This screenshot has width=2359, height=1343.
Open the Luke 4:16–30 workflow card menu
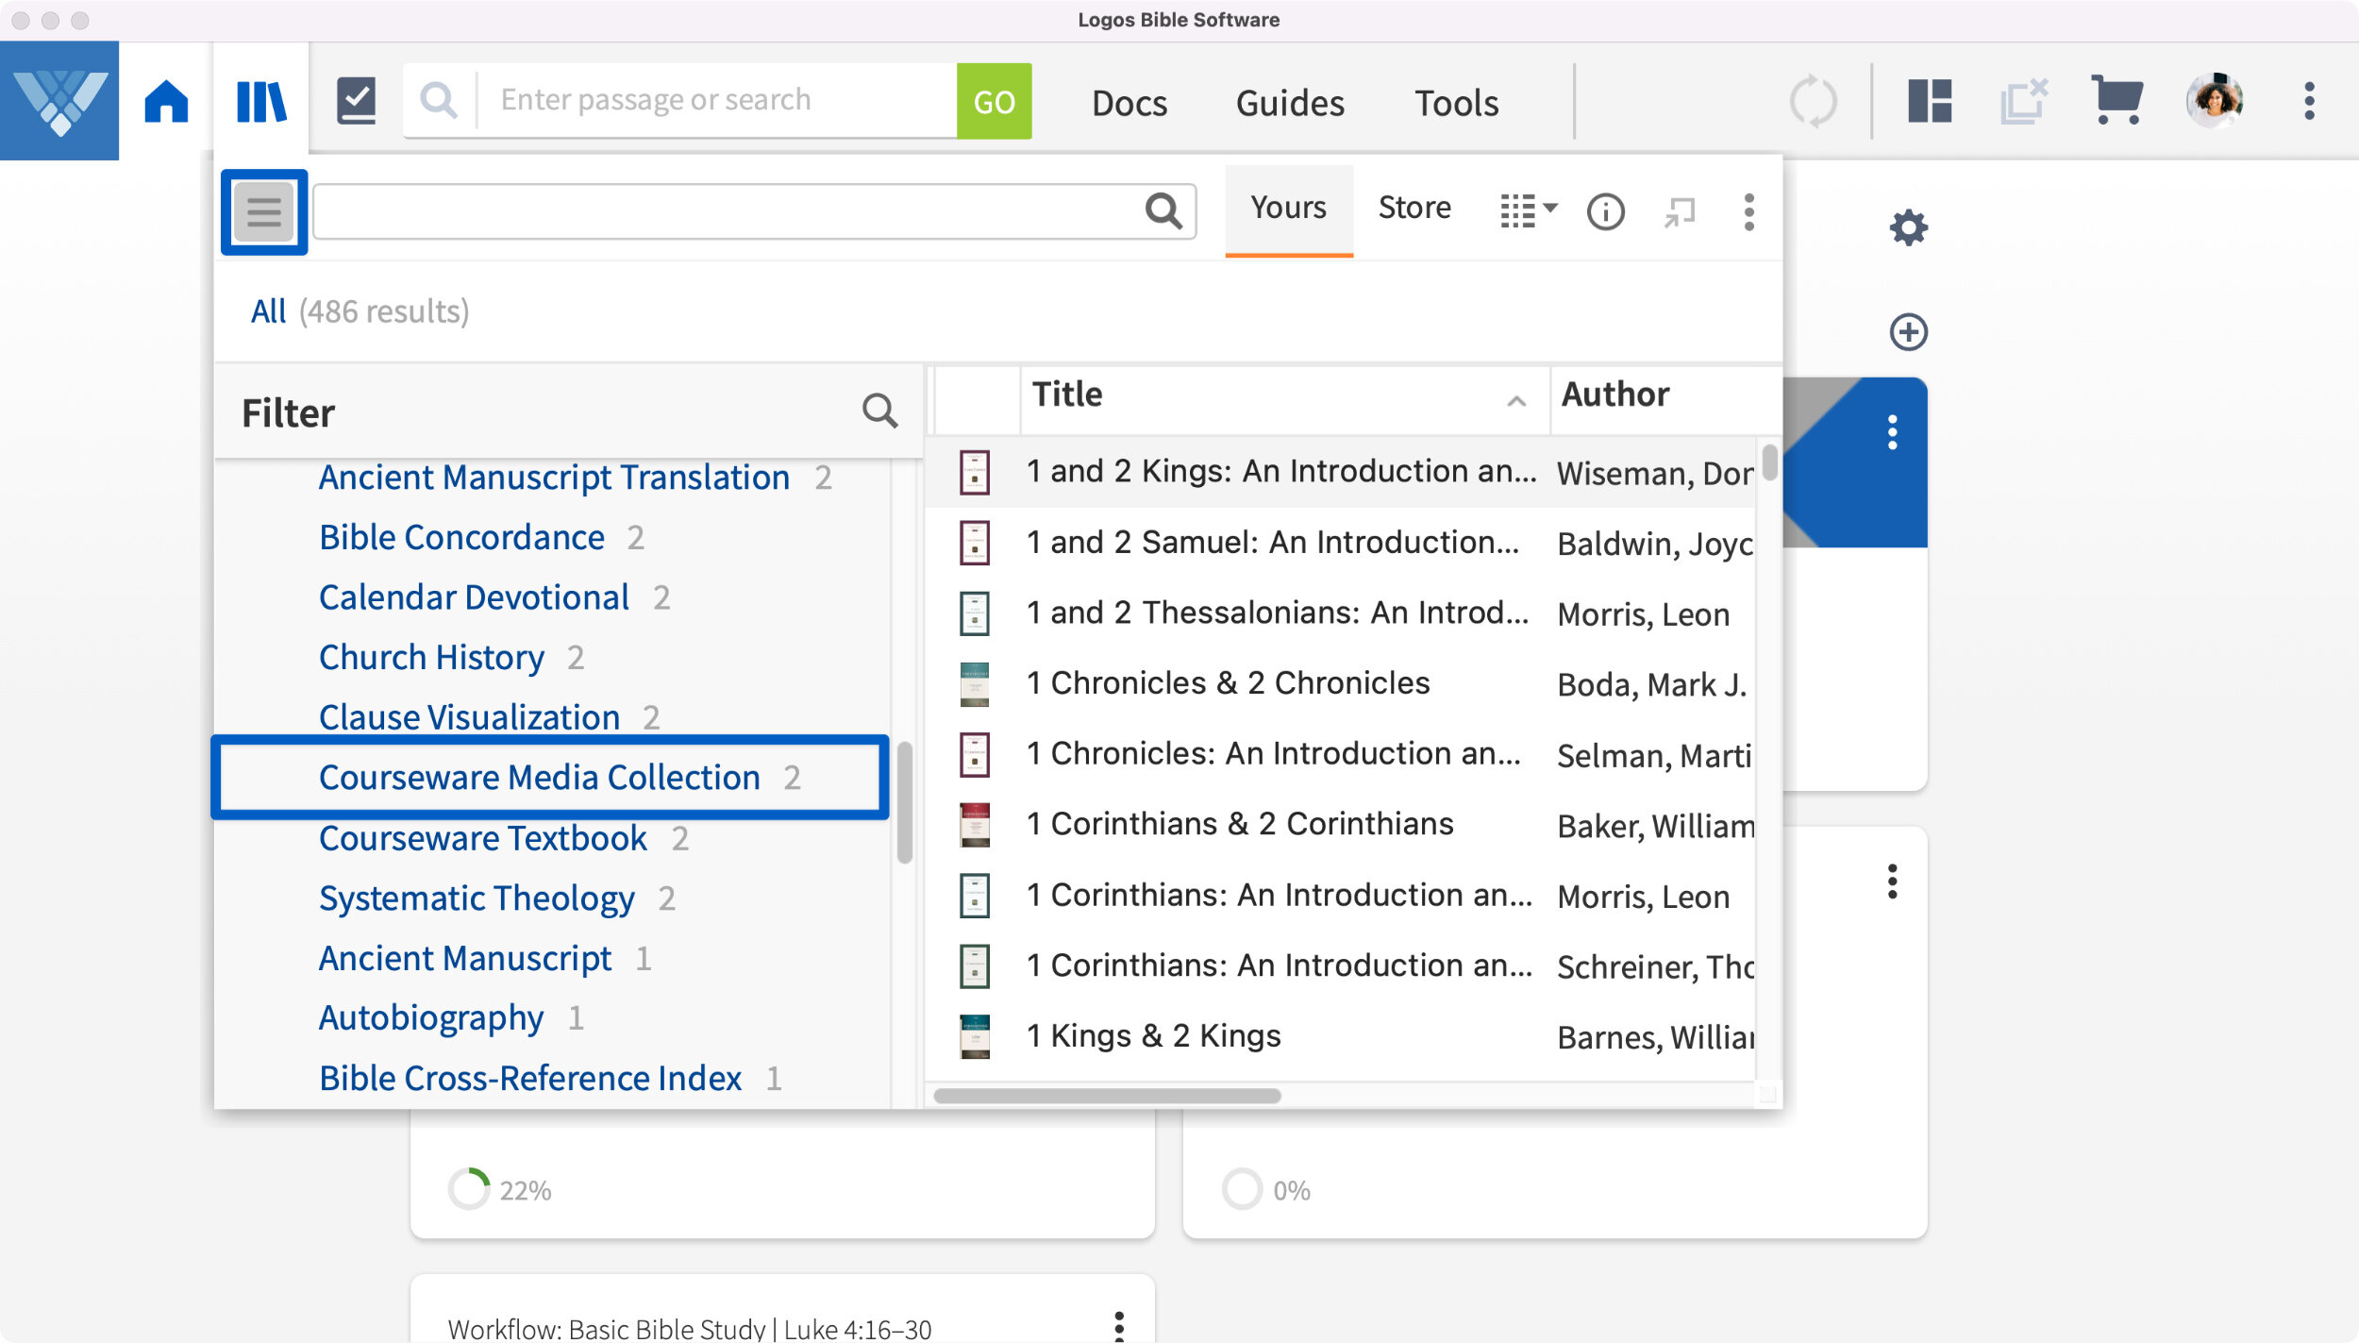1119,1325
